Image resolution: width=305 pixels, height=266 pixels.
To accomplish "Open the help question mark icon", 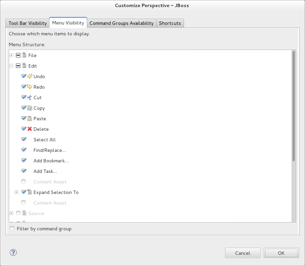I will tap(13, 252).
